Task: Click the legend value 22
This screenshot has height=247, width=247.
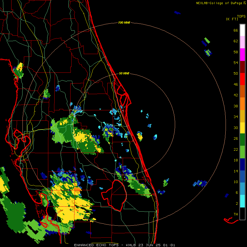Action: pos(236,149)
